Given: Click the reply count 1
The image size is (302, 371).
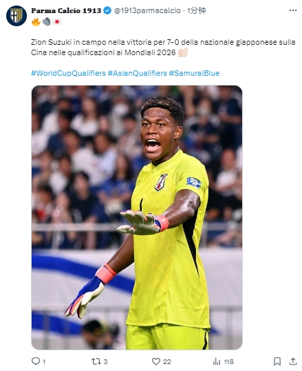Looking at the screenshot, I should click(x=44, y=361).
